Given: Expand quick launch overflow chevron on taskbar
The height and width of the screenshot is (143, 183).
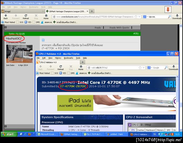Looking at the screenshot, I should [x=34, y=133].
